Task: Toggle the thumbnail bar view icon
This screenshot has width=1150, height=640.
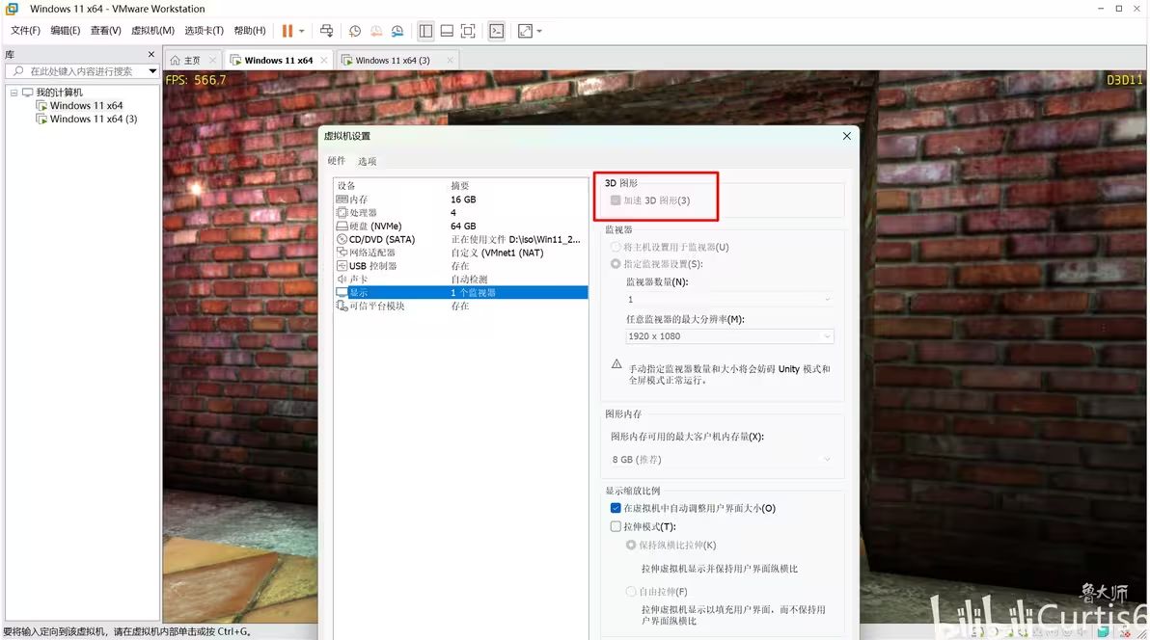Action: coord(447,31)
